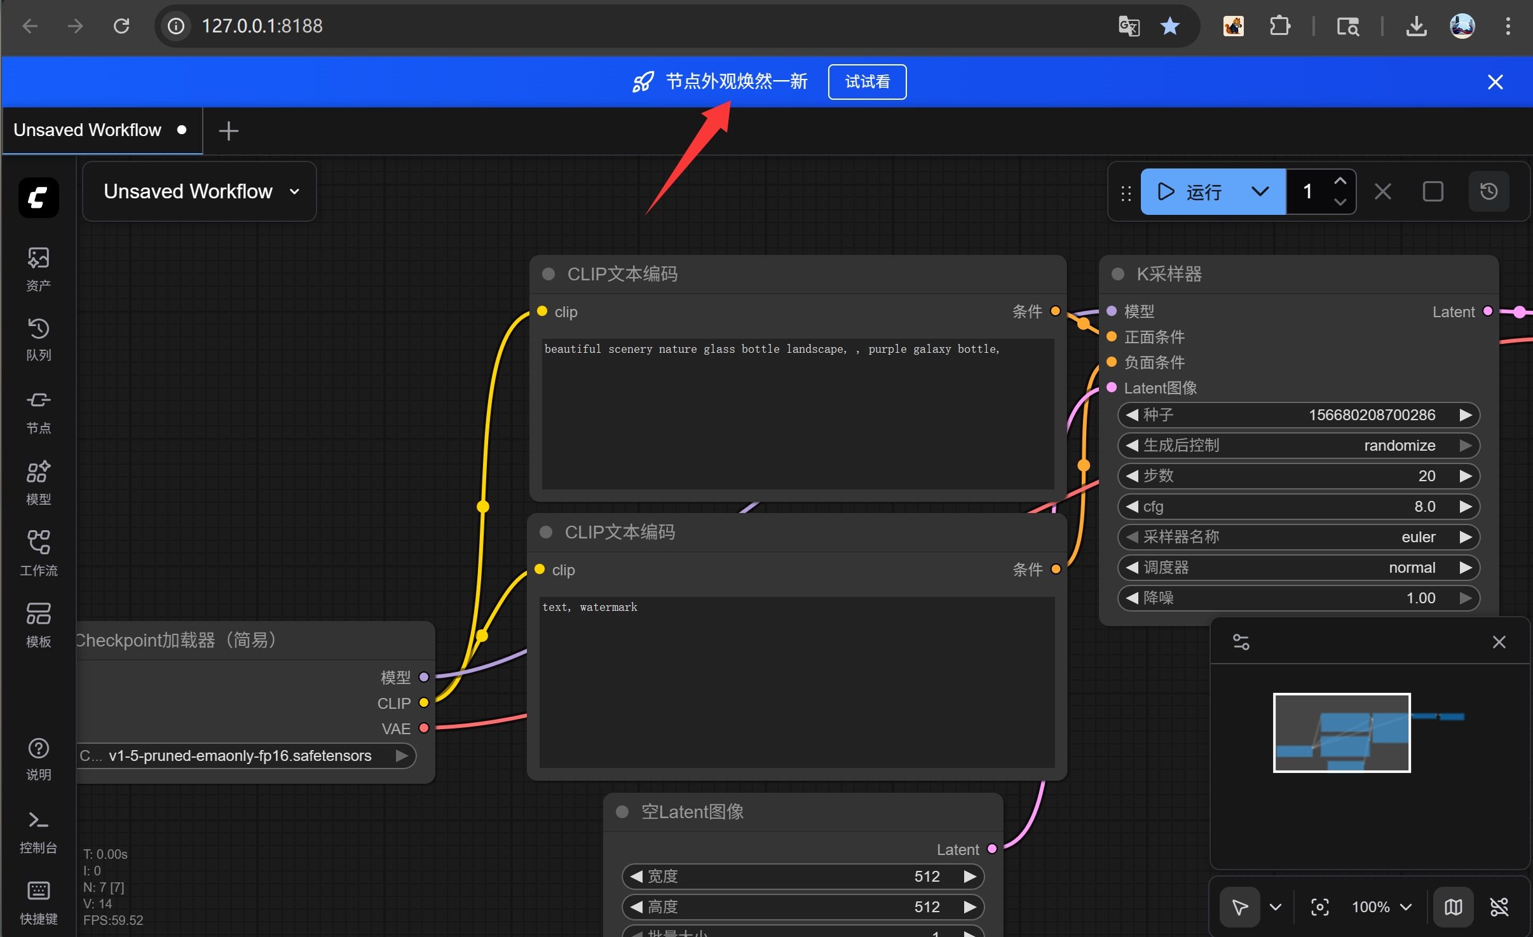
Task: Open the 工作流 workflows panel
Action: (x=38, y=553)
